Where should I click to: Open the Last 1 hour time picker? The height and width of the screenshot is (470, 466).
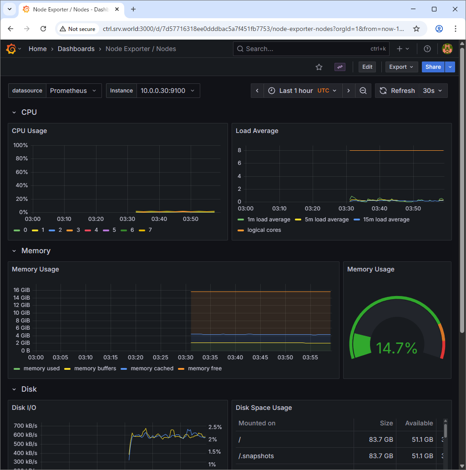(303, 91)
